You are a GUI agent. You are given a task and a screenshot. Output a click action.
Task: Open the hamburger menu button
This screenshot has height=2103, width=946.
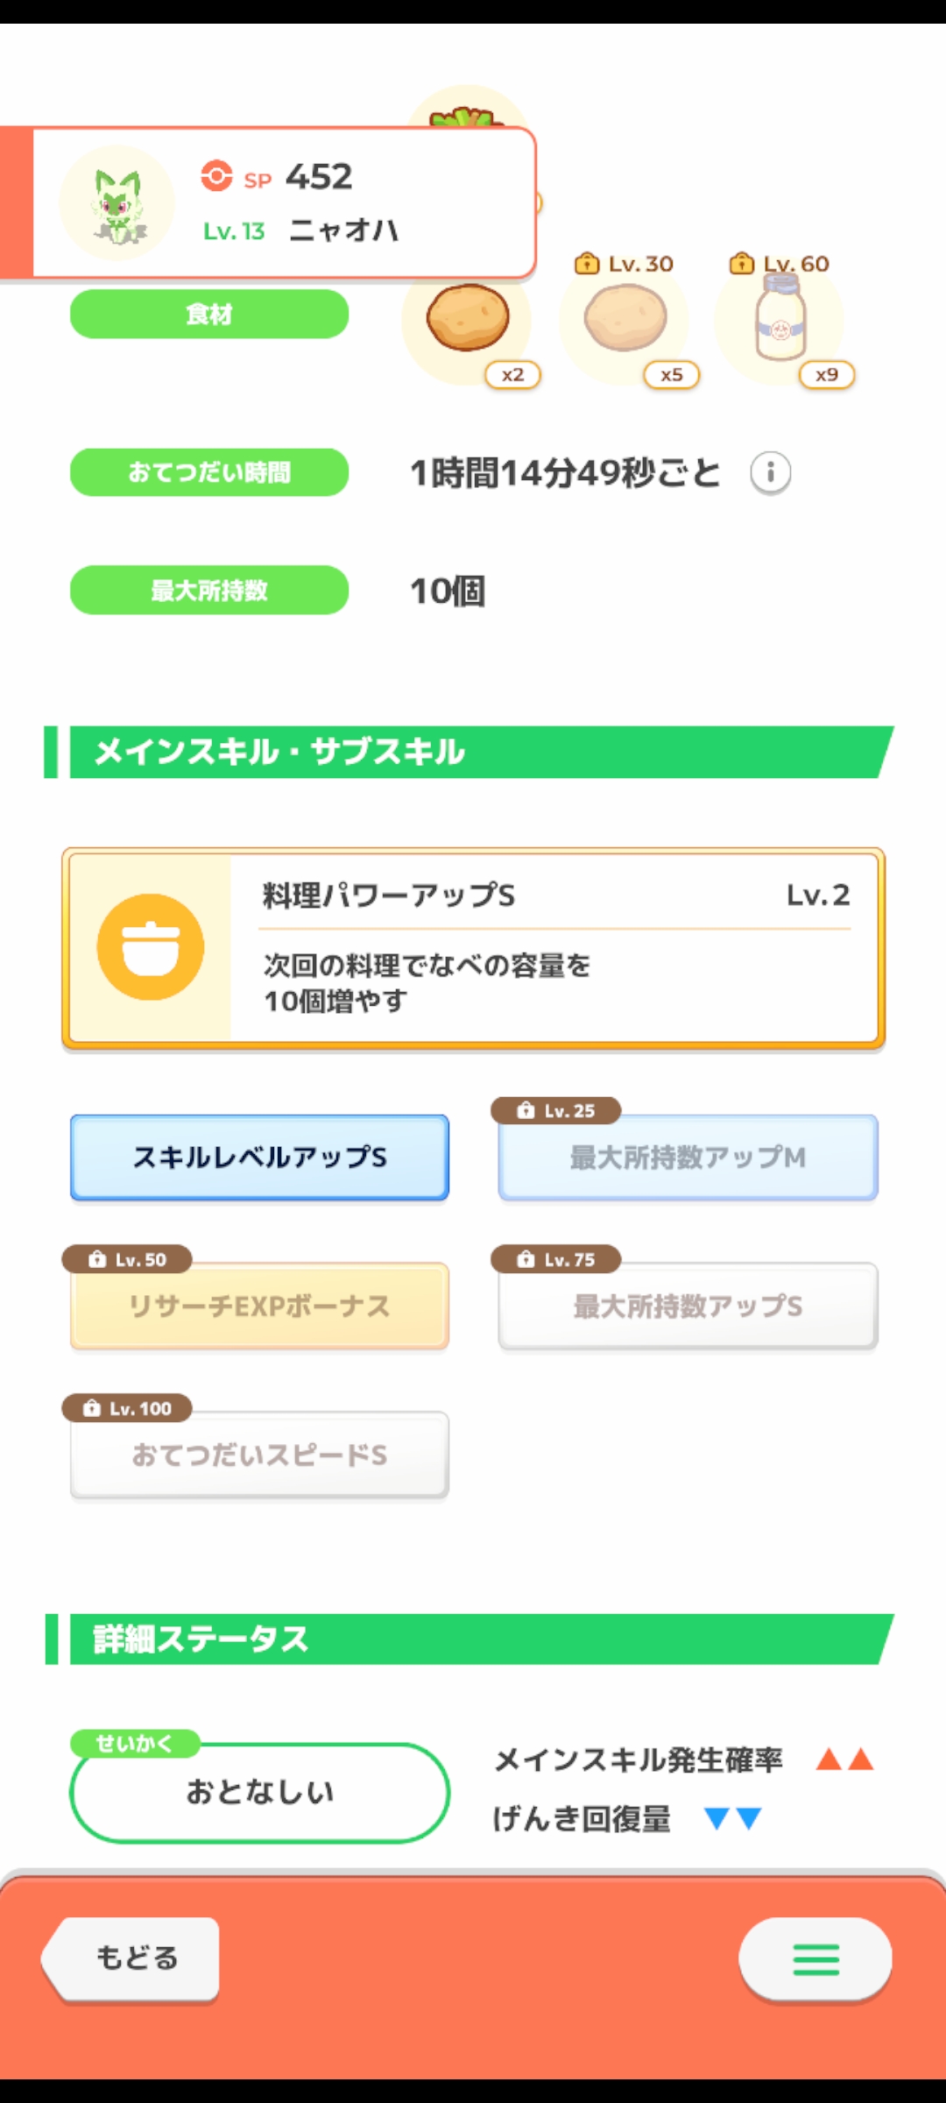click(x=815, y=1958)
